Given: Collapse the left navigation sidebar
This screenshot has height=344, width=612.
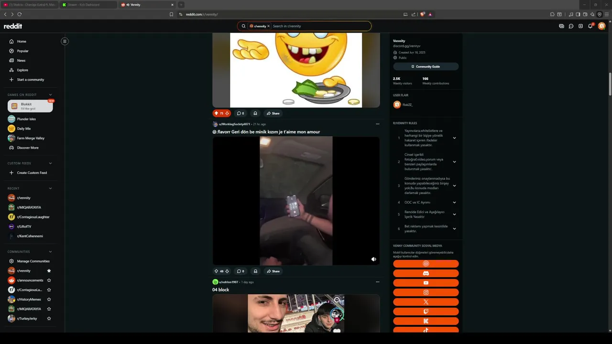Looking at the screenshot, I should pos(65,41).
